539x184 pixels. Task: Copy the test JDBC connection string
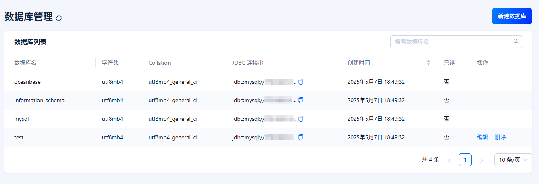[301, 137]
